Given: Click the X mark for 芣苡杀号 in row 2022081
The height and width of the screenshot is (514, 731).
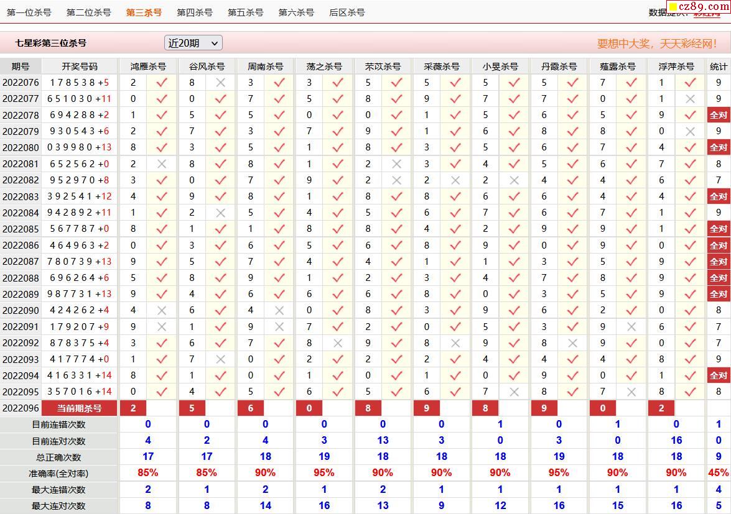Looking at the screenshot, I should (397, 164).
